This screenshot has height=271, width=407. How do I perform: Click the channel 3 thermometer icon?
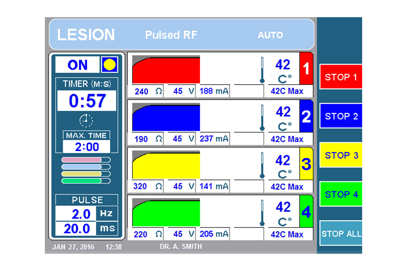click(x=262, y=165)
